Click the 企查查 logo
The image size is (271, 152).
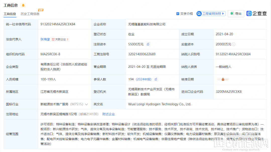click(x=257, y=13)
